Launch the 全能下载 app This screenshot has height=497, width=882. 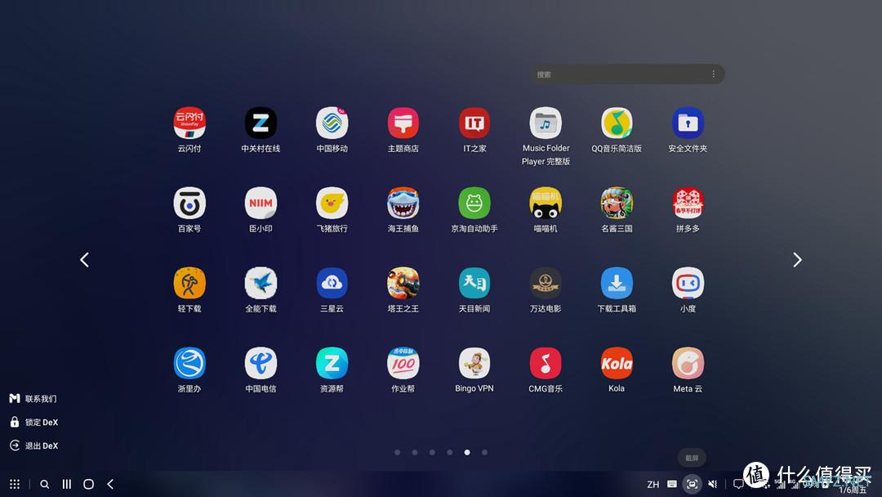261,283
